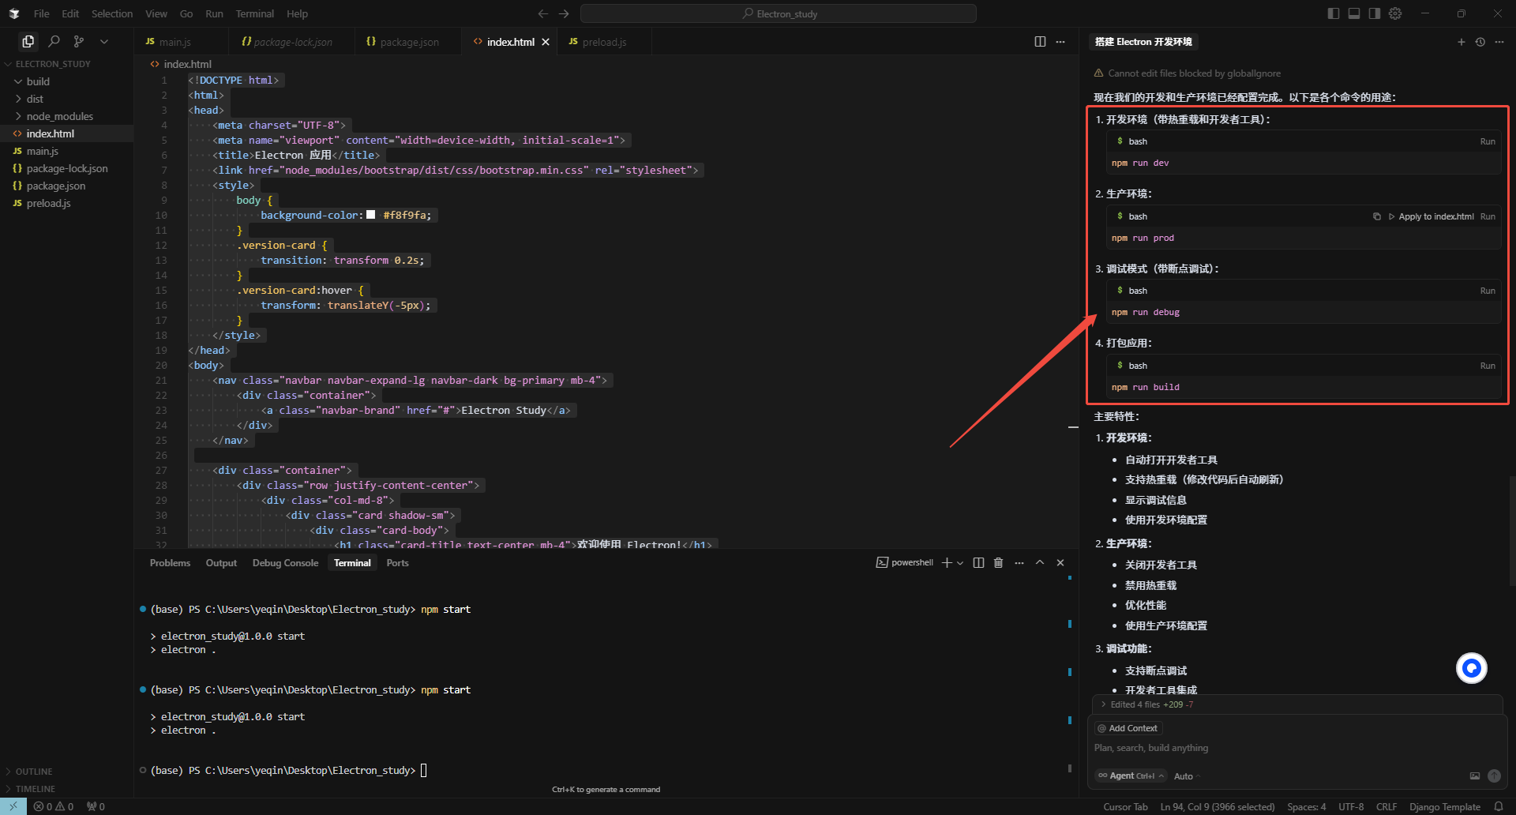
Task: Split the terminal pane
Action: [978, 562]
